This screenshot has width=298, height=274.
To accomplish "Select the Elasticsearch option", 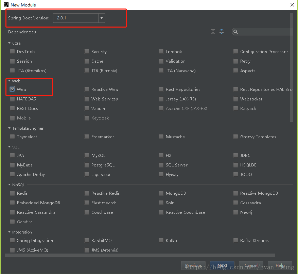I will 87,203.
